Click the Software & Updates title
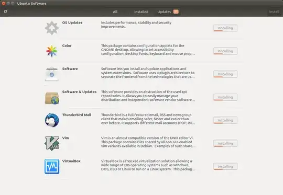 point(79,91)
